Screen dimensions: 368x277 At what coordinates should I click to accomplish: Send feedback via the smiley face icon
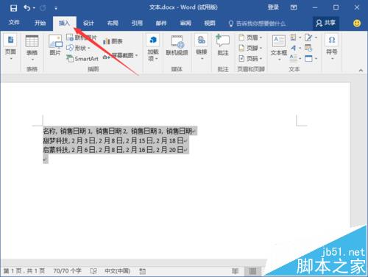pyautogui.click(x=357, y=24)
